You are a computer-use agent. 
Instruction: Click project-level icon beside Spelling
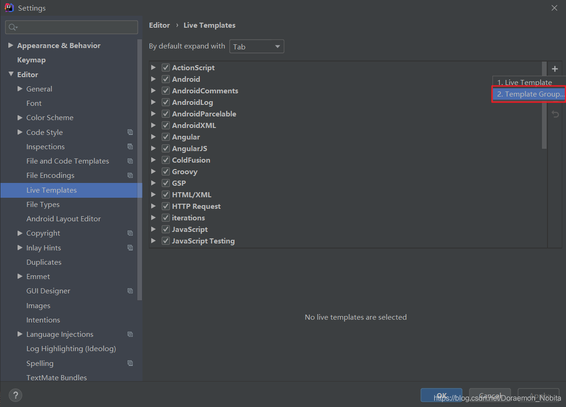pyautogui.click(x=130, y=363)
